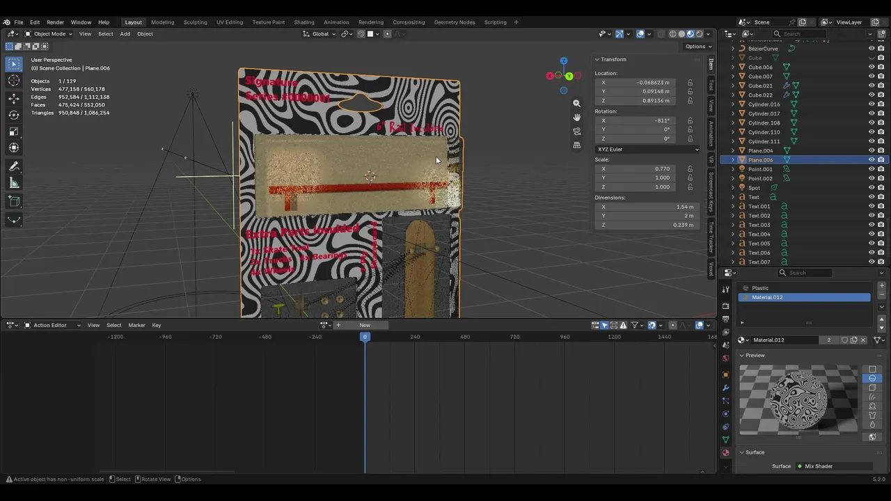Open the Physics properties tab
This screenshot has width=891, height=501.
[x=725, y=414]
